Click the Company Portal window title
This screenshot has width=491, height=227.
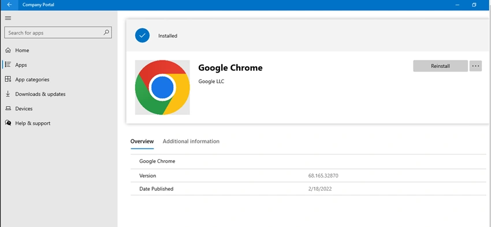pyautogui.click(x=38, y=5)
